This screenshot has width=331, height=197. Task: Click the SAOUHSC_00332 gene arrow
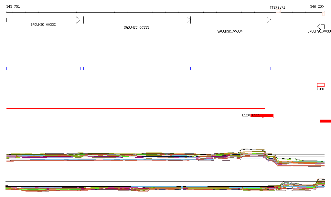tap(43, 20)
